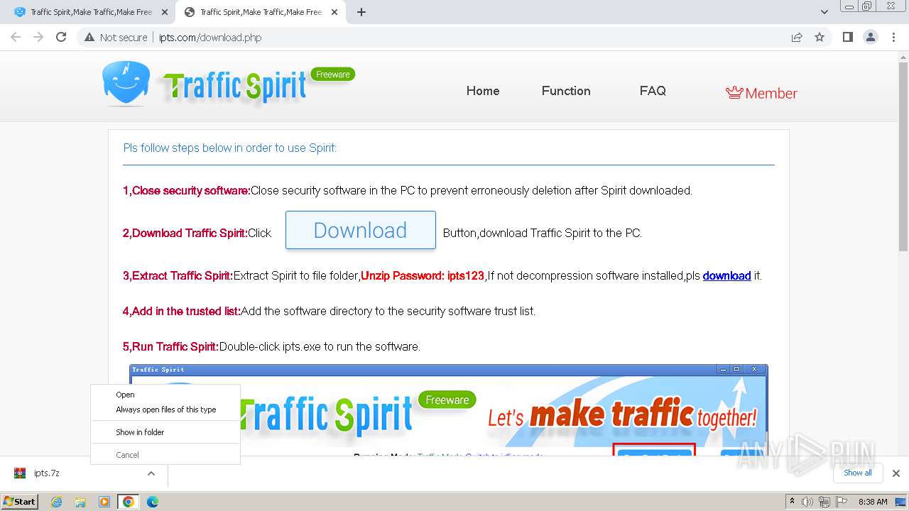Click the Traffic Spirit mascot logo

coord(126,83)
